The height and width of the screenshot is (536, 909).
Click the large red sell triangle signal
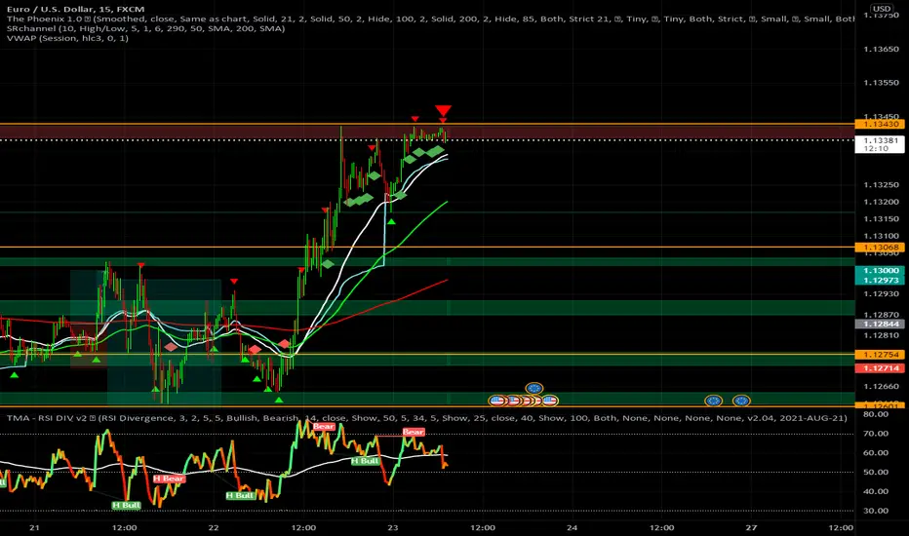point(443,111)
